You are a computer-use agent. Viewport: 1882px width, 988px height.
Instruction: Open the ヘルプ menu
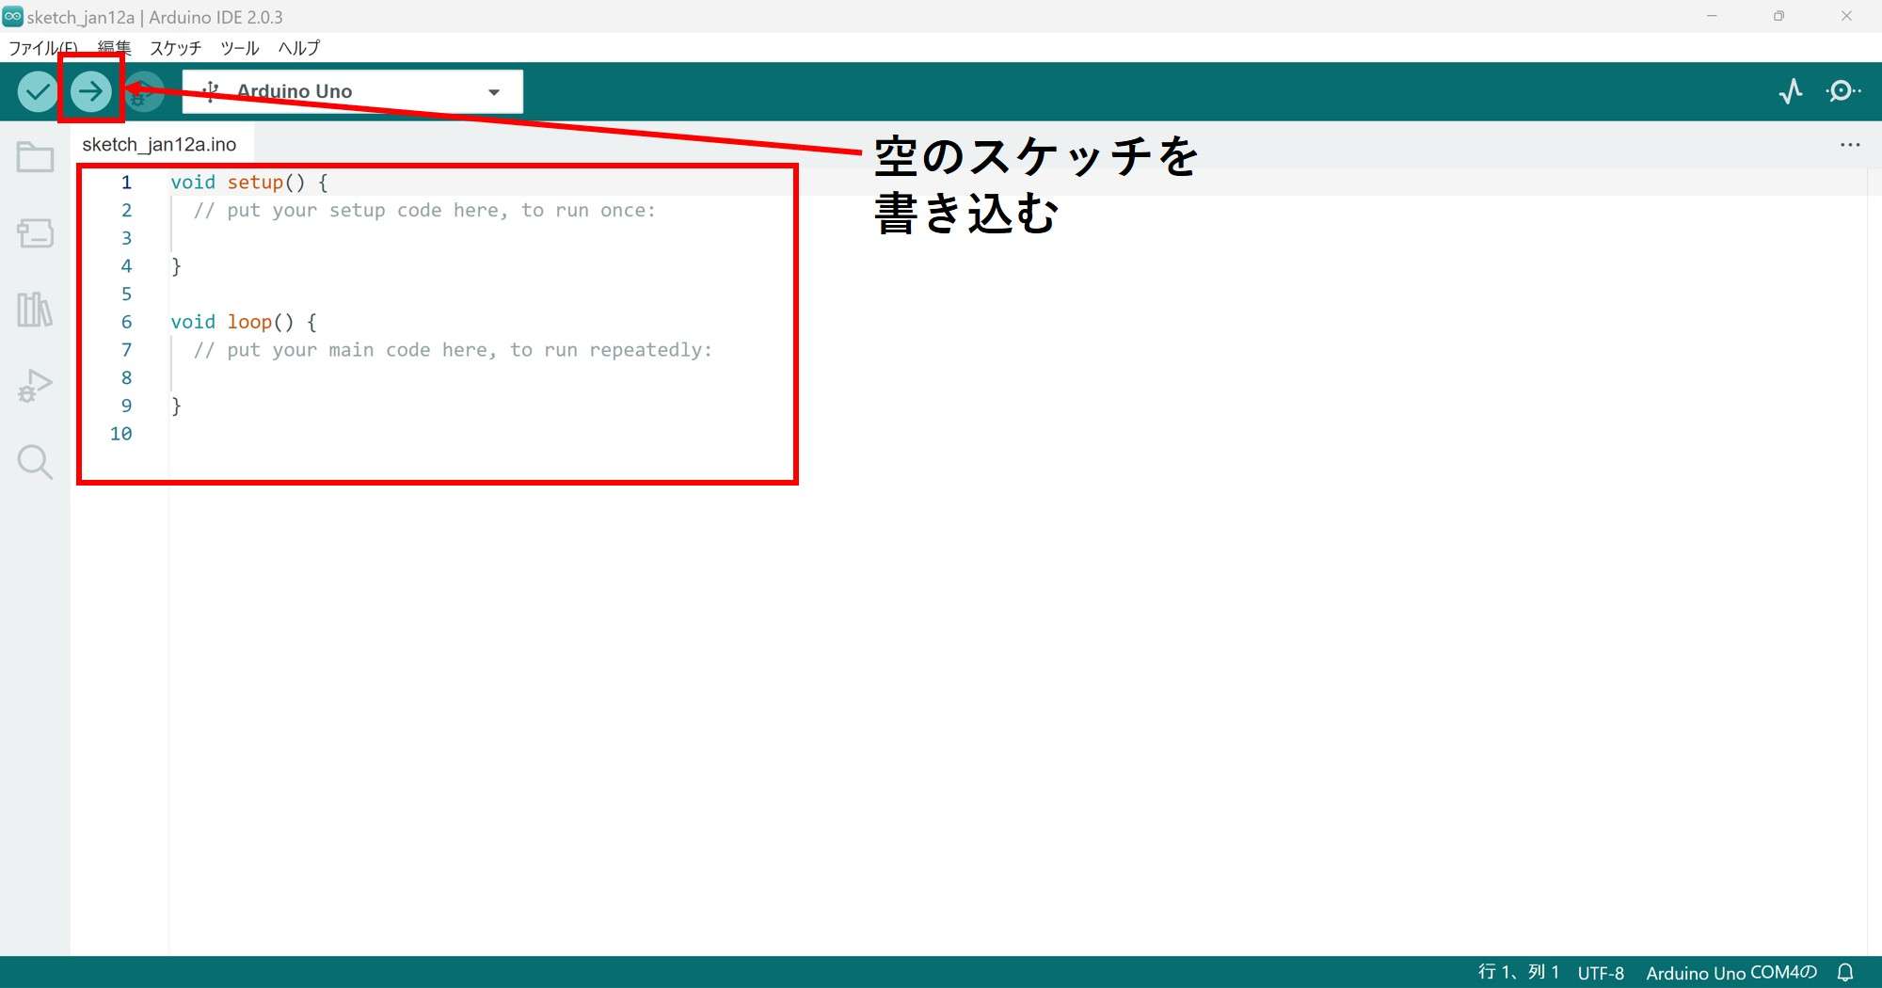[x=298, y=48]
